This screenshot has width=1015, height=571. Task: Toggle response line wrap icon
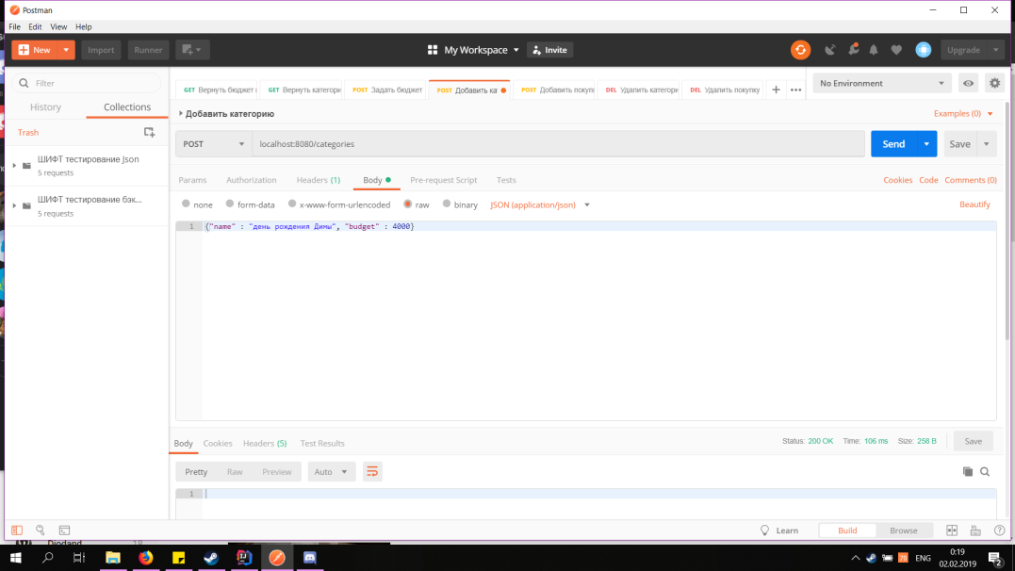coord(372,472)
